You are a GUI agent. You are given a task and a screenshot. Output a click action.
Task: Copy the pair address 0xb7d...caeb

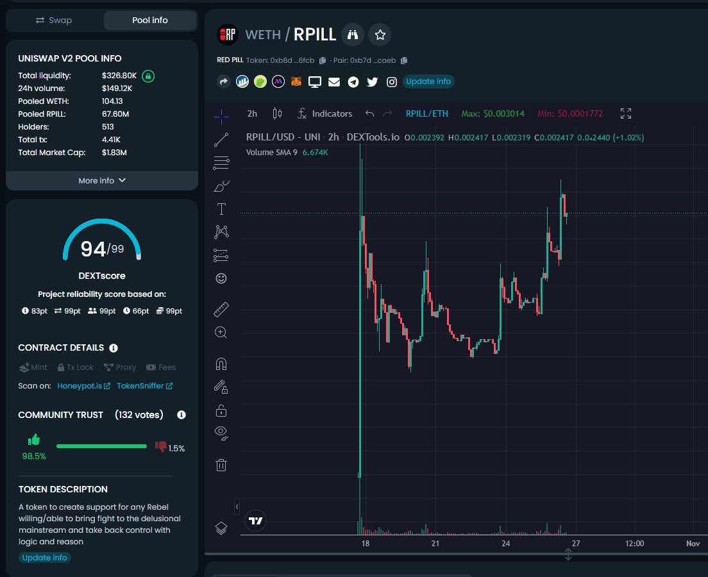(404, 60)
